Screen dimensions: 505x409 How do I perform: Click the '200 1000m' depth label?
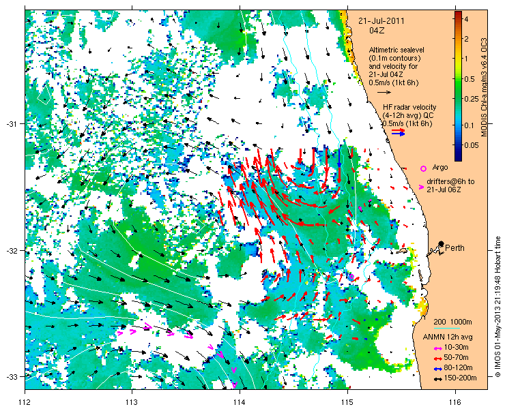coord(453,322)
